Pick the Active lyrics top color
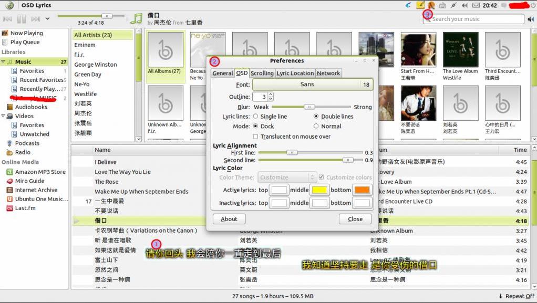This screenshot has height=303, width=537. (x=279, y=190)
